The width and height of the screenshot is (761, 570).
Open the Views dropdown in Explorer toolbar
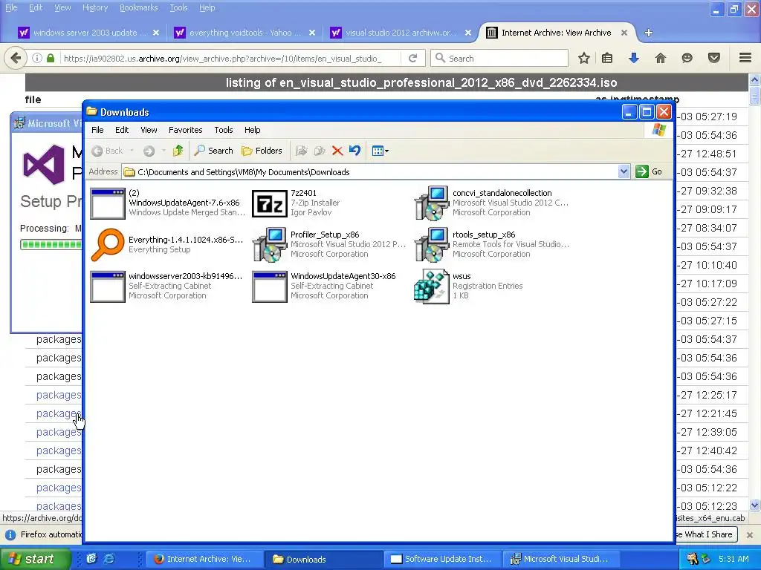(x=380, y=151)
